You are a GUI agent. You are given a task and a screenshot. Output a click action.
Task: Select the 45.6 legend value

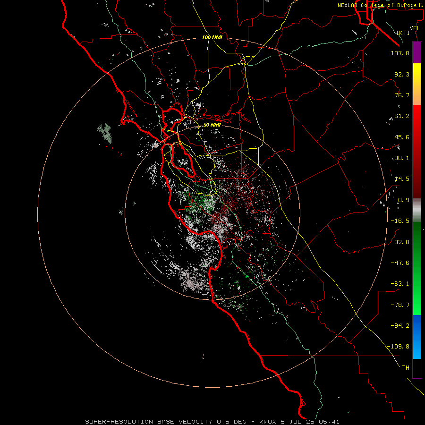(x=402, y=137)
